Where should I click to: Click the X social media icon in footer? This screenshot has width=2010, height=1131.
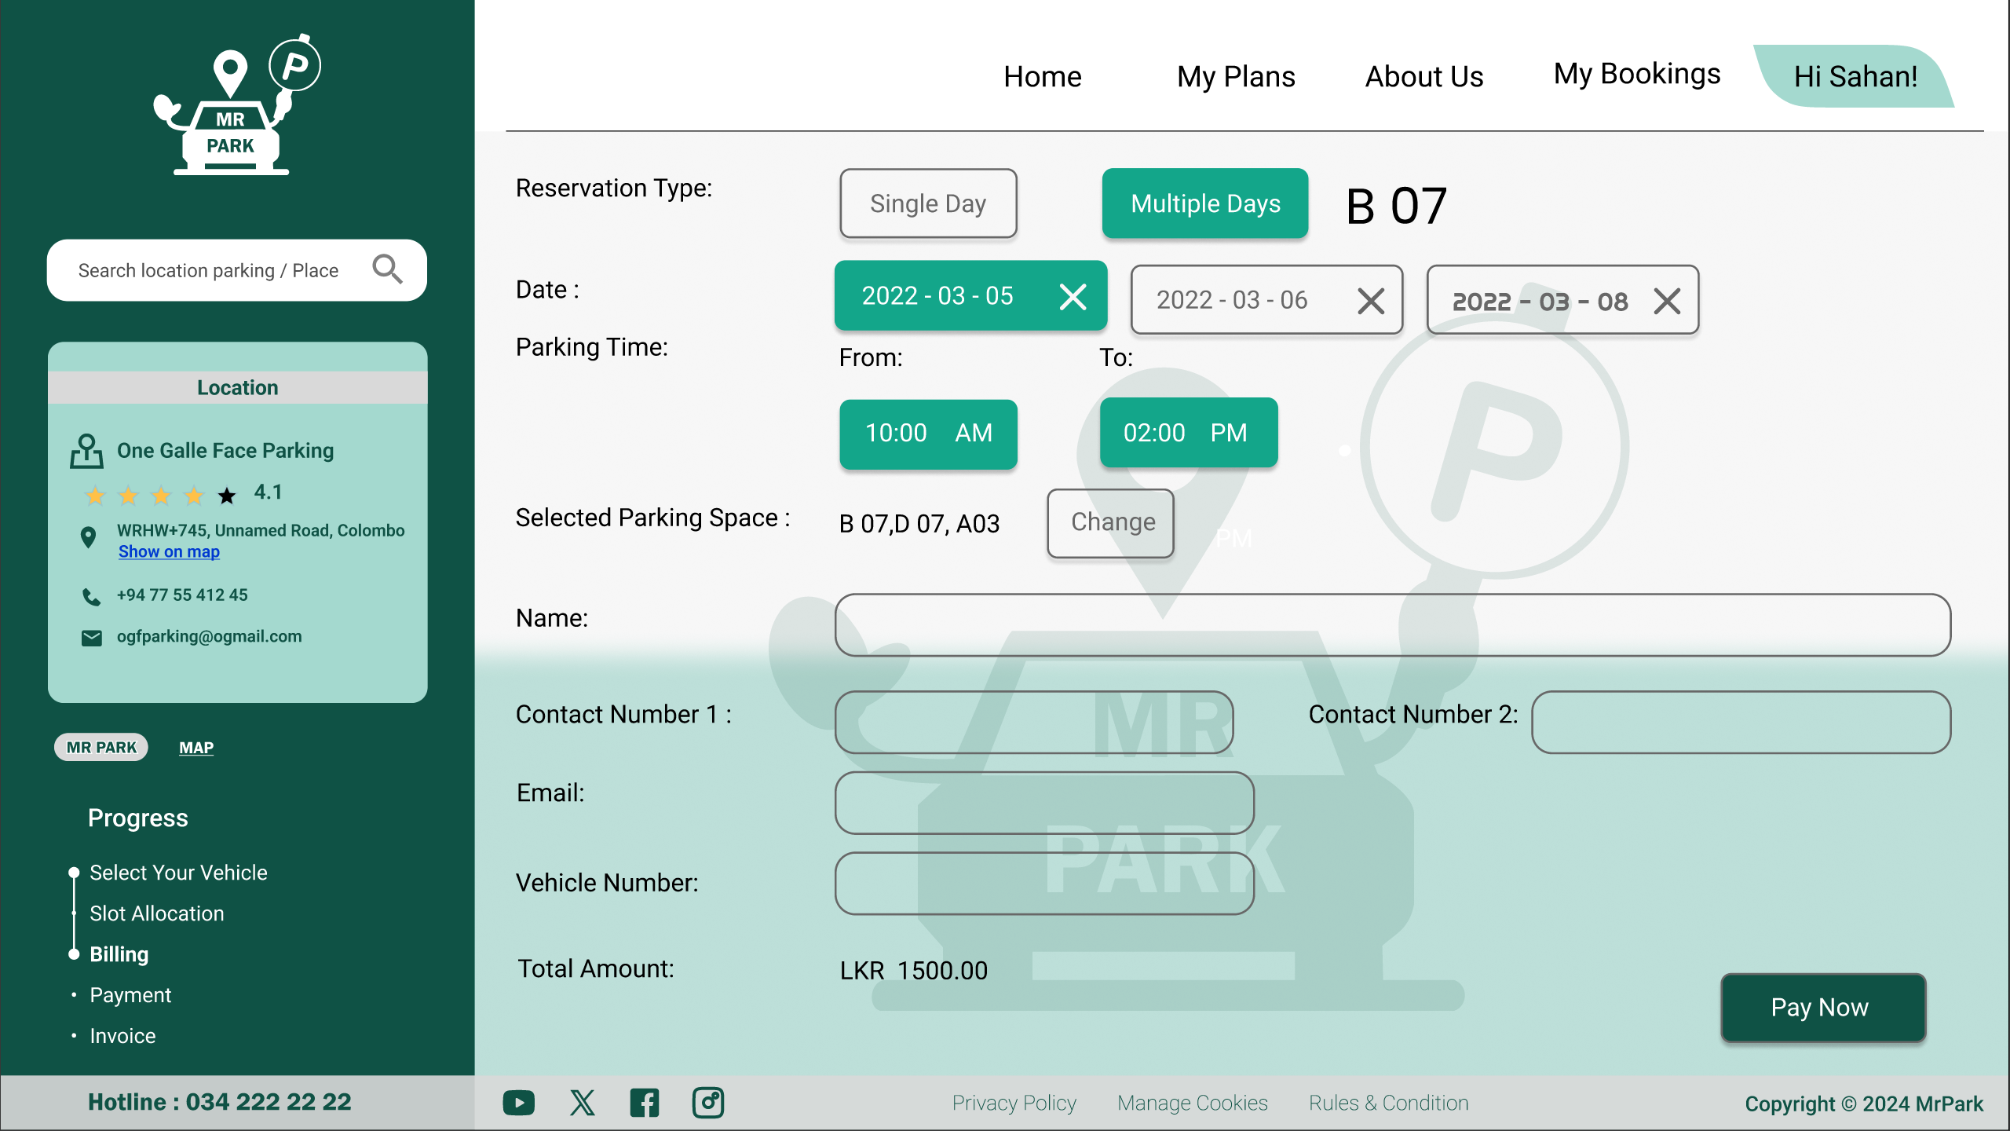[x=582, y=1102]
